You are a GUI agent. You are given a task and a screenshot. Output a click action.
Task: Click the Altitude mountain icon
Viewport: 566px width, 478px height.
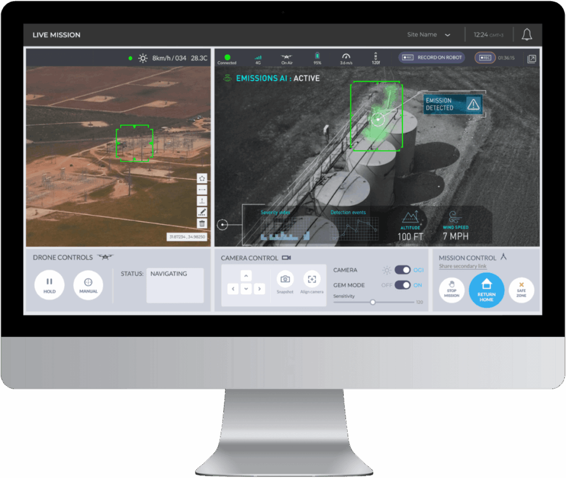point(410,217)
